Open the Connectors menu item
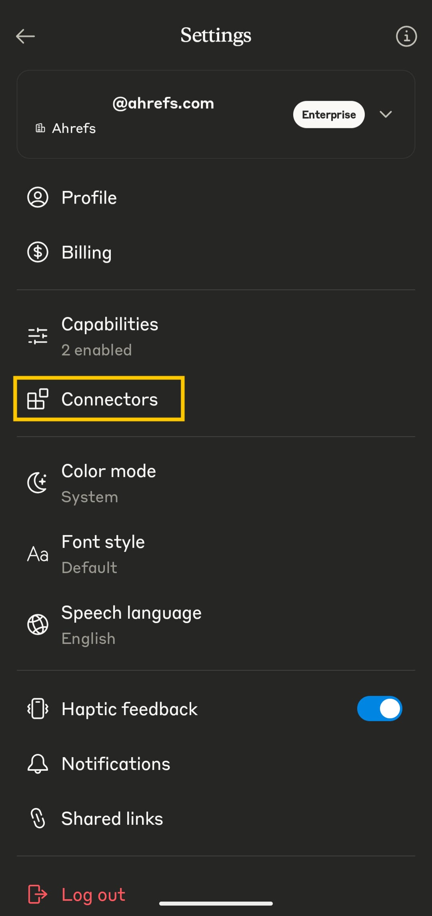Viewport: 432px width, 916px height. (x=110, y=399)
